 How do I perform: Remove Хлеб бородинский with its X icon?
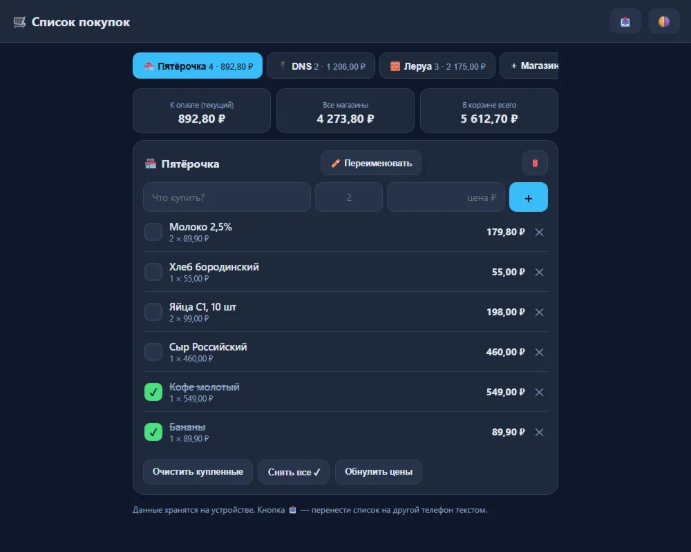click(x=540, y=272)
